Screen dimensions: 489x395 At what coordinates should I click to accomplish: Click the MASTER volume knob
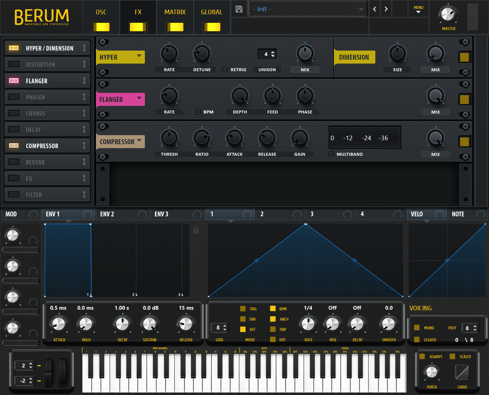[448, 14]
